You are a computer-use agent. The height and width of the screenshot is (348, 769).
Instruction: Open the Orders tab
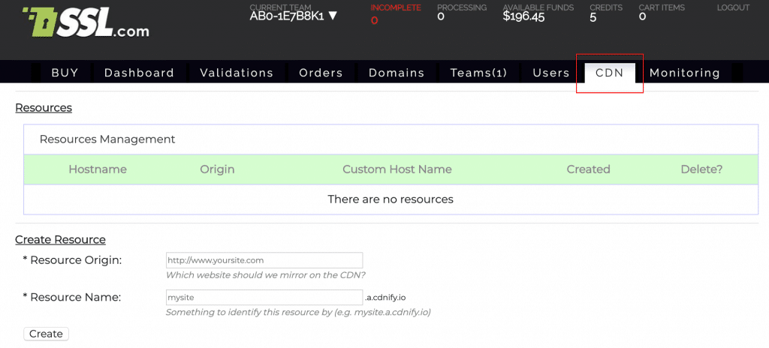click(x=321, y=73)
